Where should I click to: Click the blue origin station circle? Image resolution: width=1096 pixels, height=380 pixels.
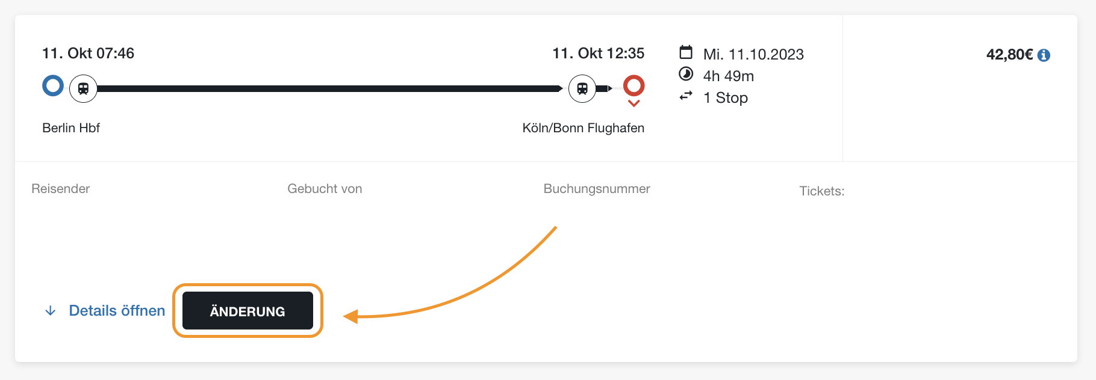tap(53, 86)
